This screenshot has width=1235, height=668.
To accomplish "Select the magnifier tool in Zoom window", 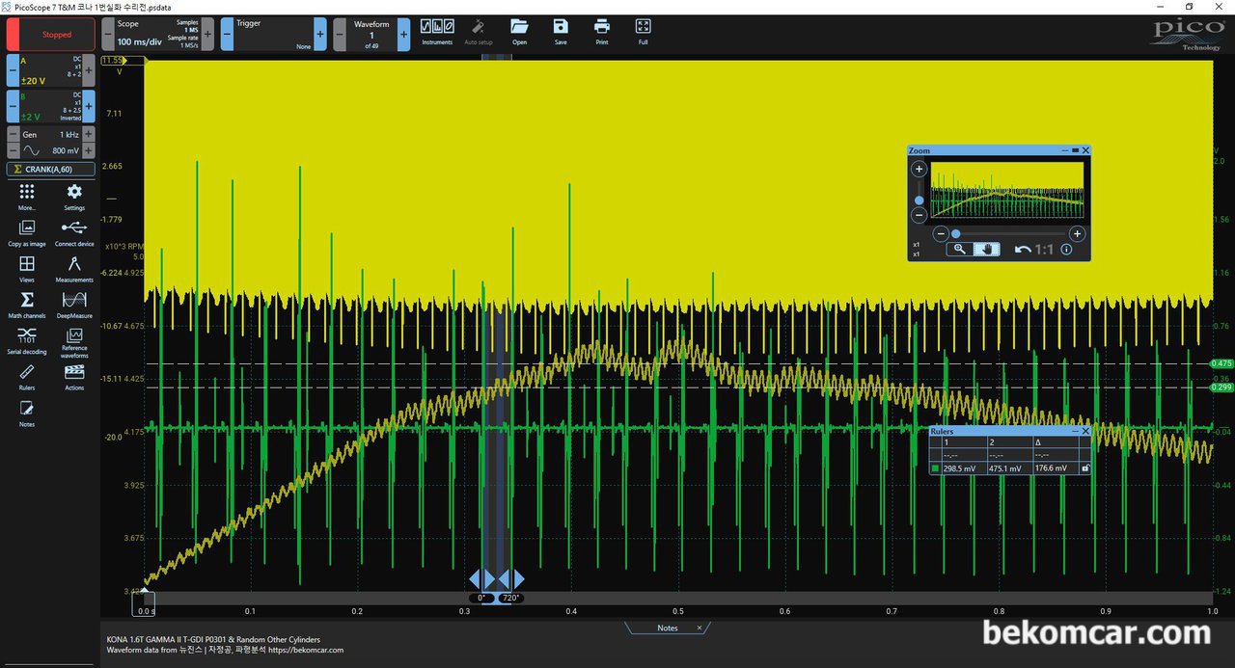I will [959, 249].
